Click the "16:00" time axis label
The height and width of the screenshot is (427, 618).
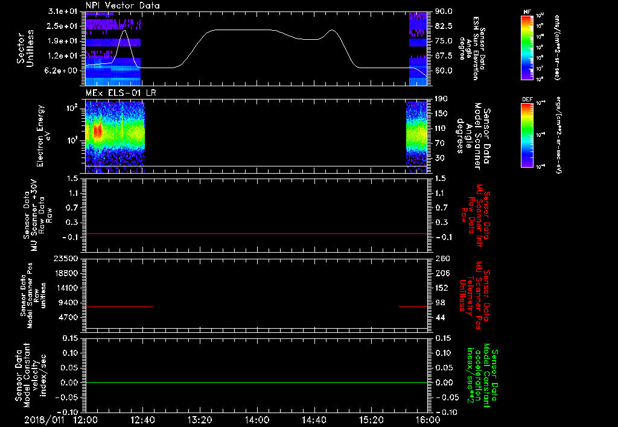(x=428, y=420)
